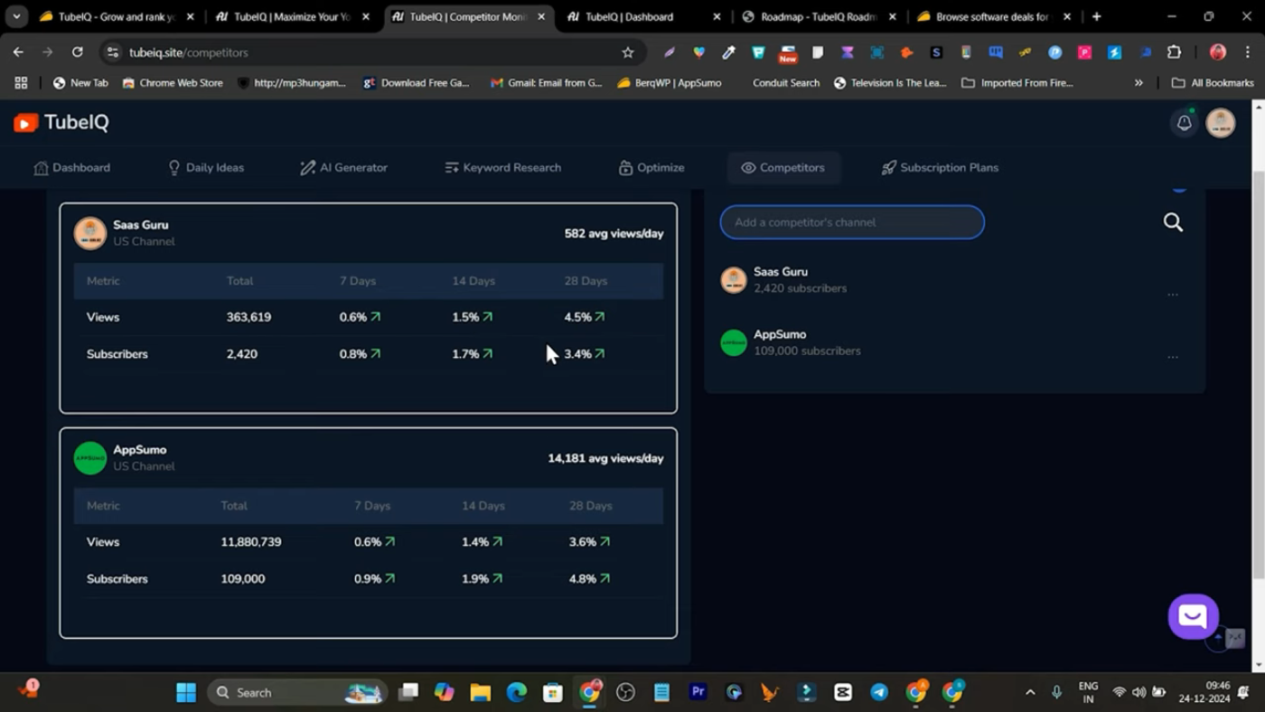Open Telegram from the taskbar
Screen dimensions: 1265x712
[x=879, y=692]
